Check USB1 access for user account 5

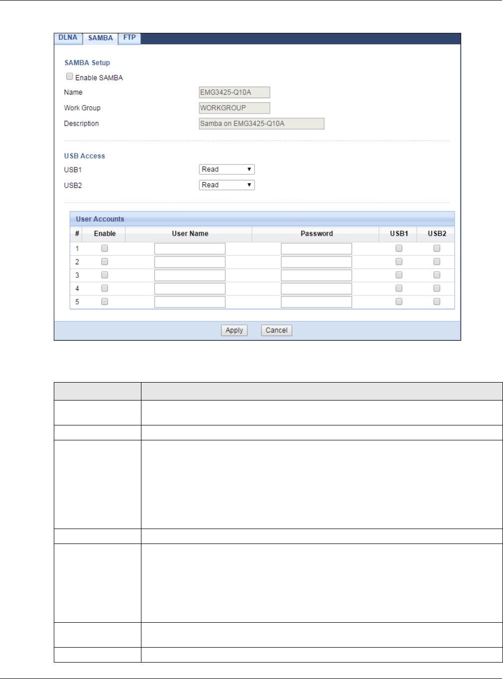[399, 301]
